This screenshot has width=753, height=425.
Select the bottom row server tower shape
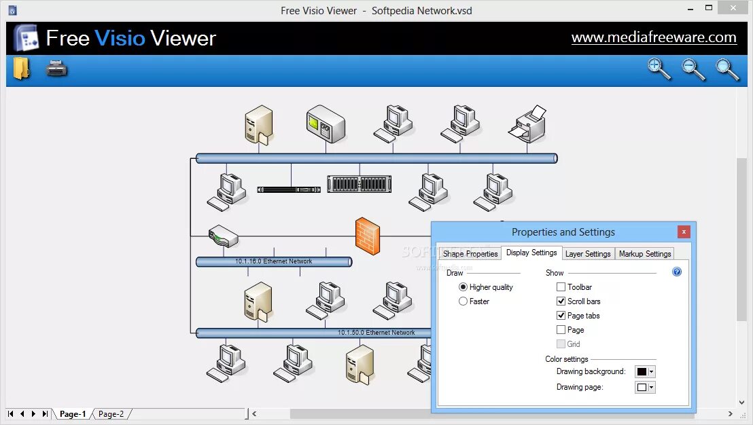point(360,365)
